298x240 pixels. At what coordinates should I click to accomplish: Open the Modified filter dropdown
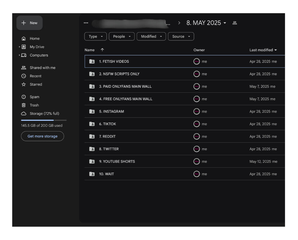(x=151, y=36)
